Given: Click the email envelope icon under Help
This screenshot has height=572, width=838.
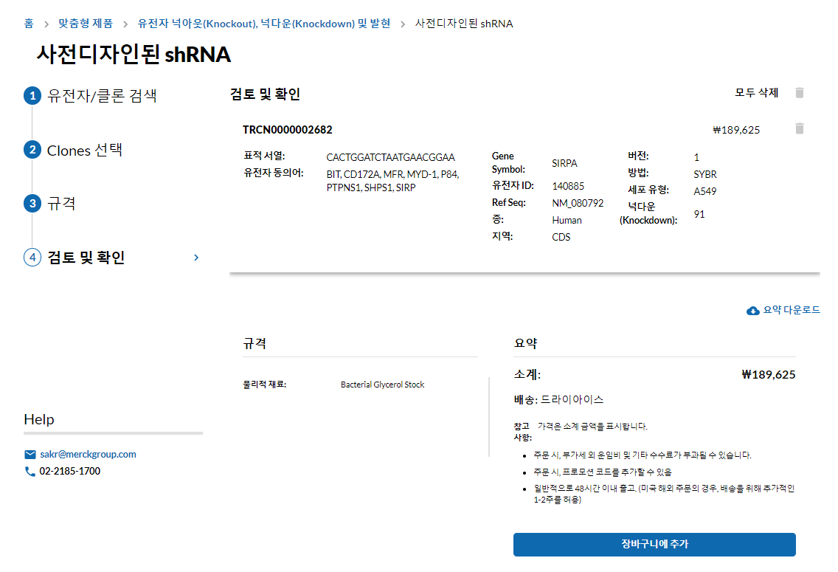Looking at the screenshot, I should coord(30,455).
